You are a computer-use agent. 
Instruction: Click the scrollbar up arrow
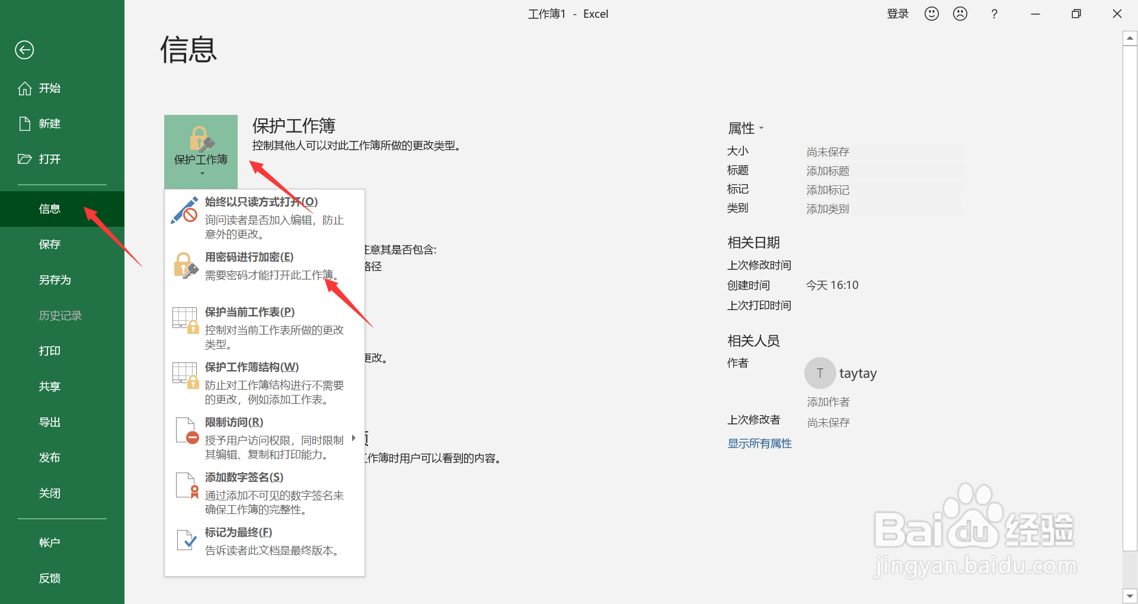coord(1130,38)
